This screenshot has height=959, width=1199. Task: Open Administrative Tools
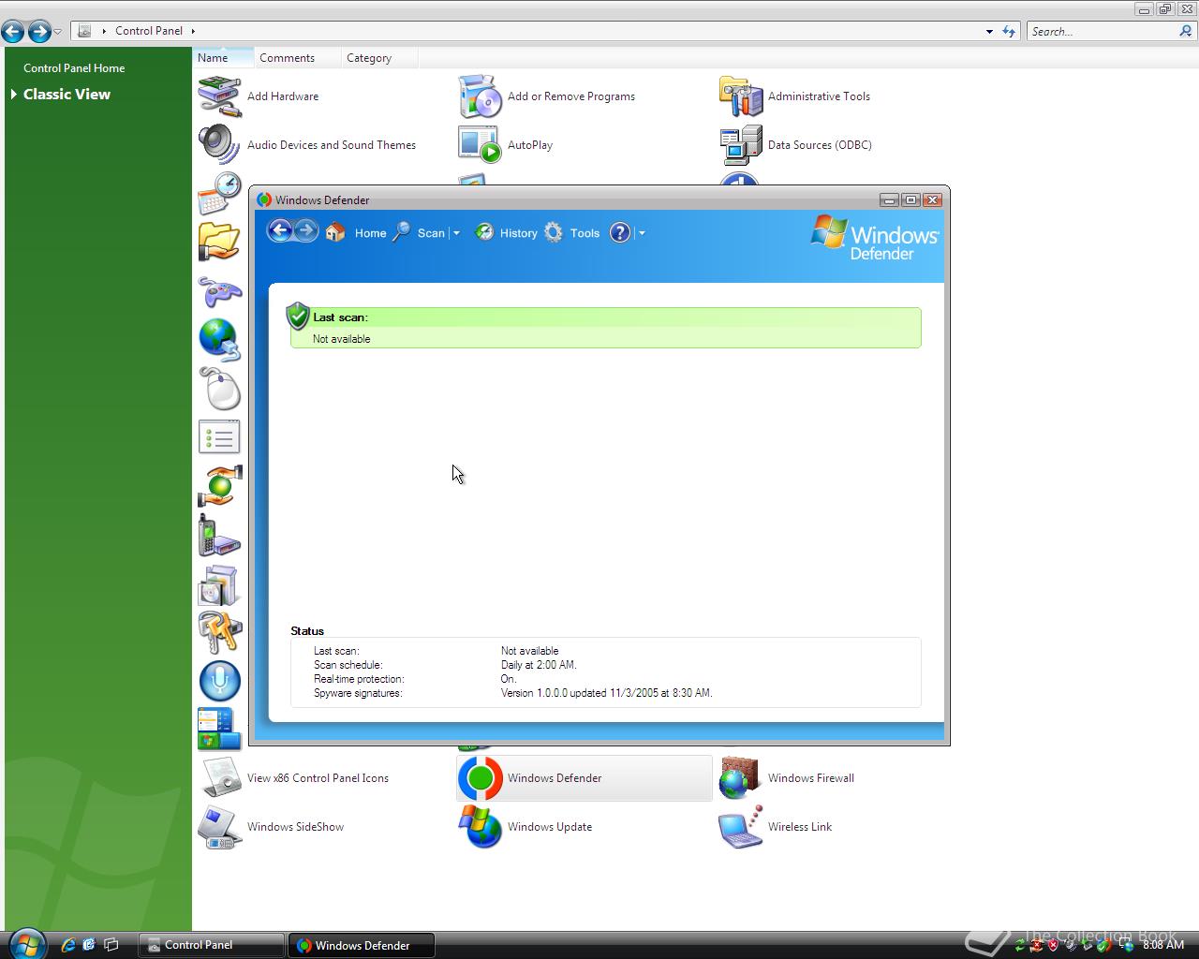[794, 96]
